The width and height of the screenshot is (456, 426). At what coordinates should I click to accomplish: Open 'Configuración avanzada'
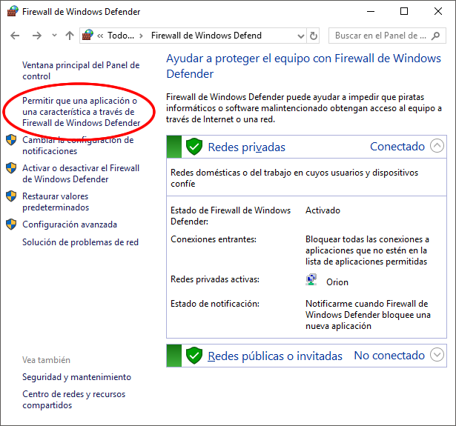pos(70,224)
